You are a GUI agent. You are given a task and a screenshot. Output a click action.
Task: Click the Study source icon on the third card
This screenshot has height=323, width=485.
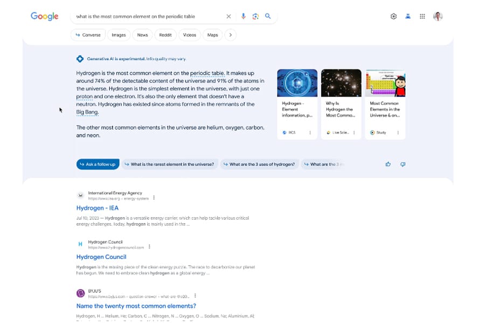click(x=372, y=132)
